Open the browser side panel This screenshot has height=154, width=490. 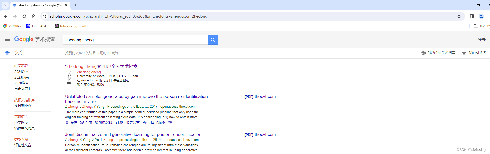472,16
